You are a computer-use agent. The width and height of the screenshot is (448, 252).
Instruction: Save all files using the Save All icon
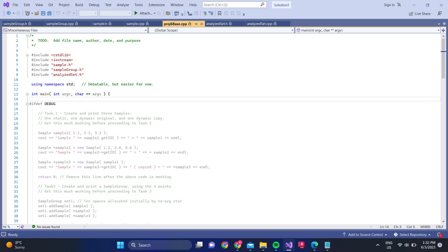[50, 13]
